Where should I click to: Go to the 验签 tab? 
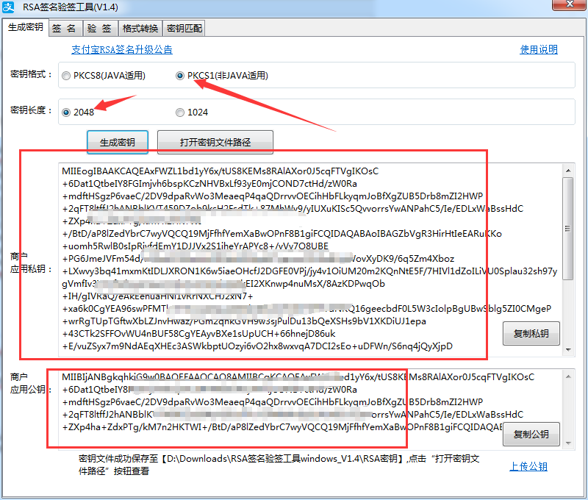[x=99, y=29]
